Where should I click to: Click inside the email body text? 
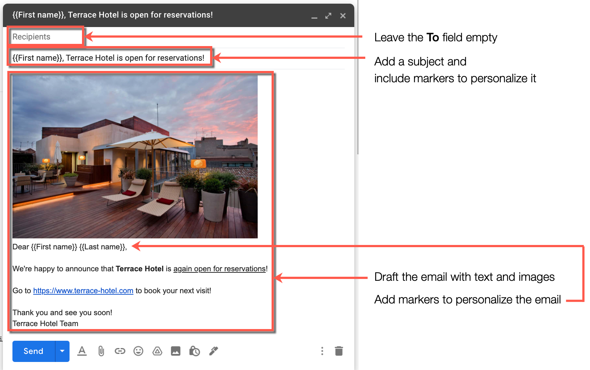click(110, 269)
